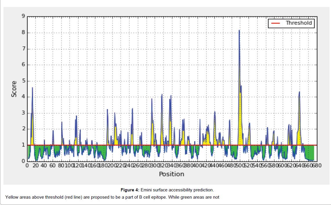The width and height of the screenshot is (331, 205).
Task: Click the 'Yellow areas above threshold' description sentence
Action: pos(112,197)
